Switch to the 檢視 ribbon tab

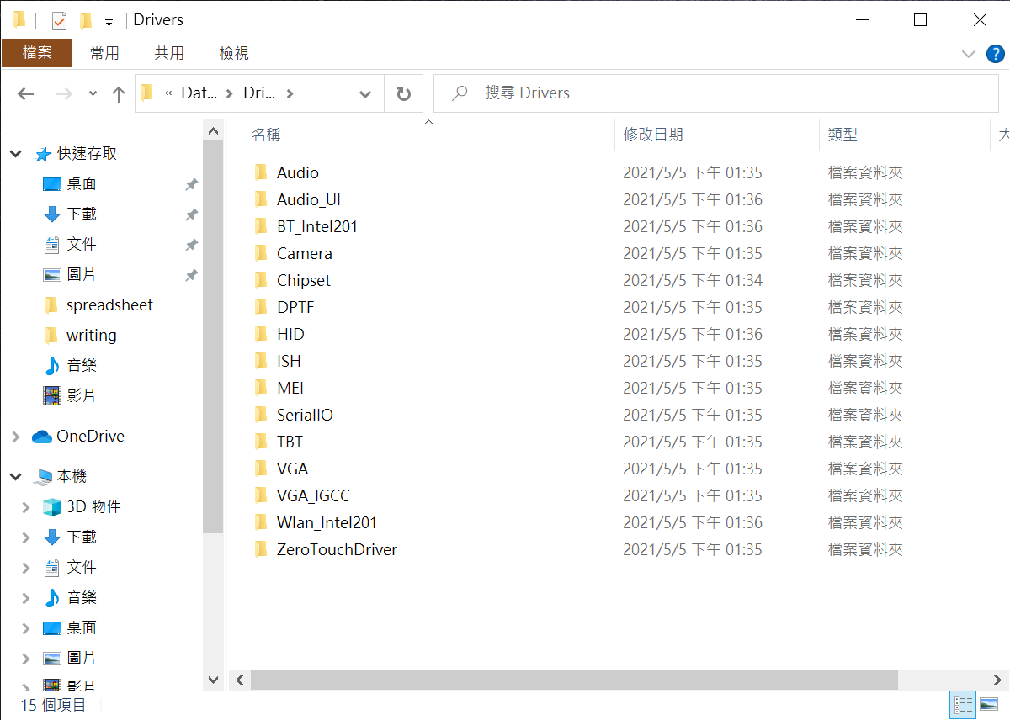click(234, 53)
